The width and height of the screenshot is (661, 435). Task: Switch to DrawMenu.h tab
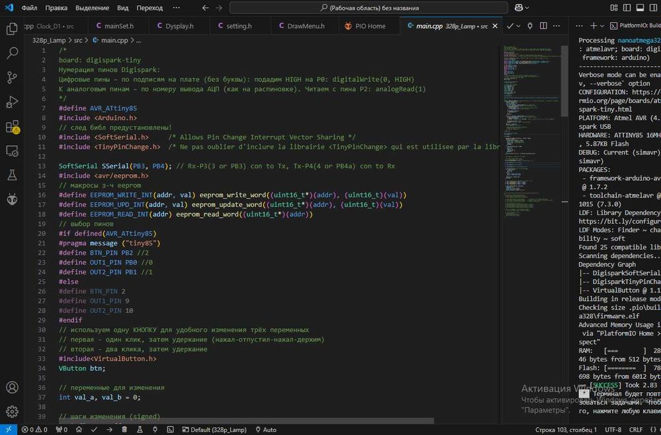click(x=305, y=26)
